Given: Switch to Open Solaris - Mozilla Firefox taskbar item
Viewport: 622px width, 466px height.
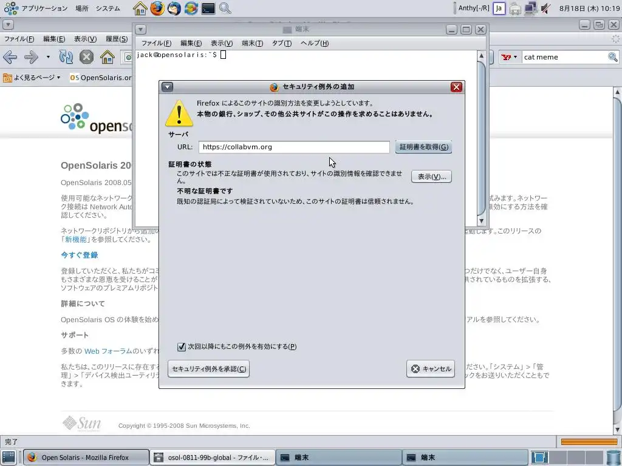Looking at the screenshot, I should point(86,458).
